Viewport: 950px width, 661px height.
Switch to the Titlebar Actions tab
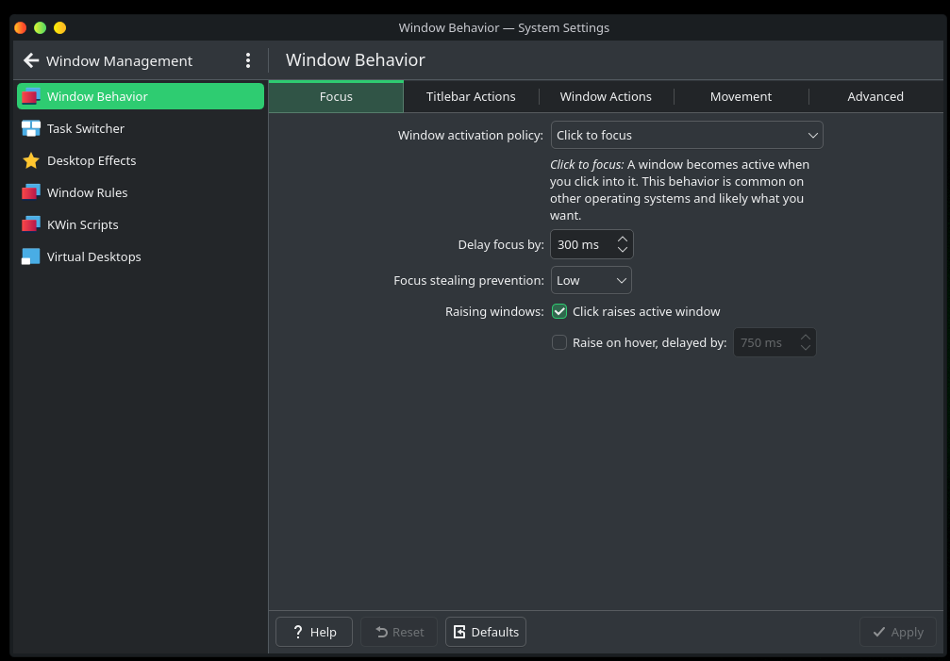pos(471,96)
